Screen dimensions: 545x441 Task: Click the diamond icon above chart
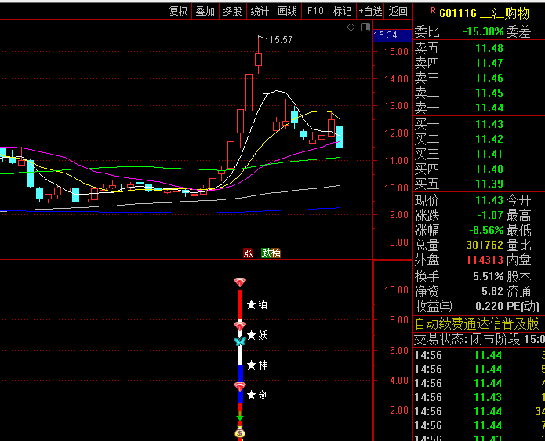click(x=351, y=27)
